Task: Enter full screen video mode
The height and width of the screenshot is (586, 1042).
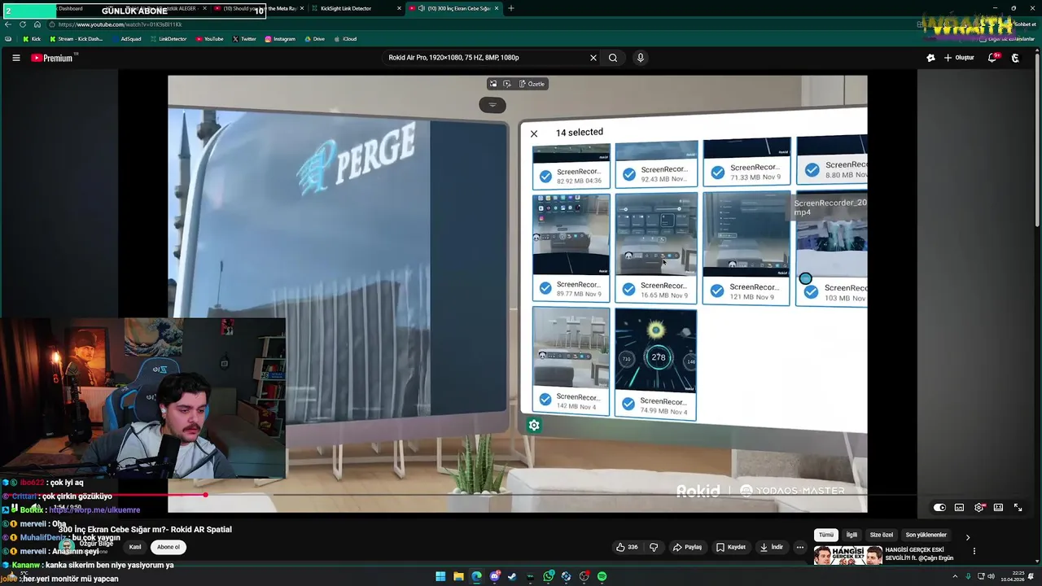Action: click(1018, 508)
